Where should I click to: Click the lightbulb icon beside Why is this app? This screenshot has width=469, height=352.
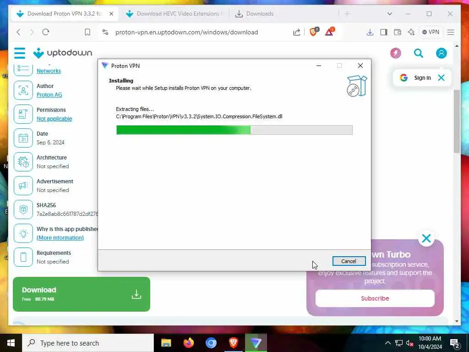coord(23,233)
